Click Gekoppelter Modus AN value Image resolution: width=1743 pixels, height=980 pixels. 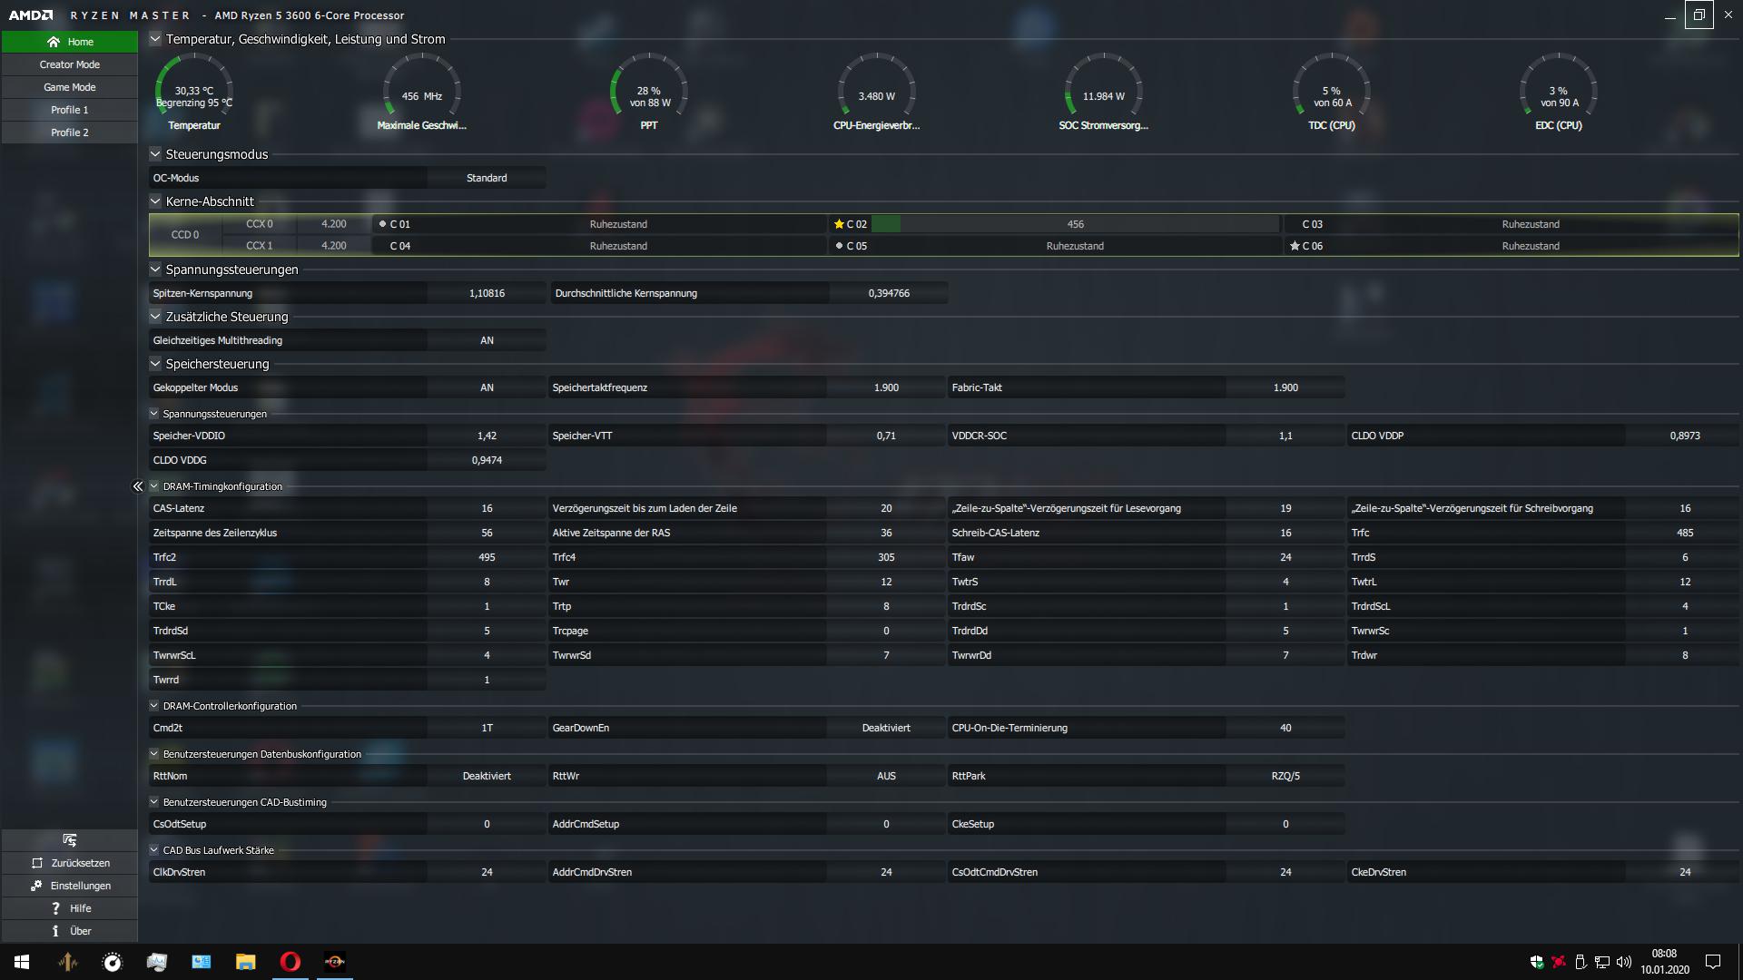[x=487, y=387]
